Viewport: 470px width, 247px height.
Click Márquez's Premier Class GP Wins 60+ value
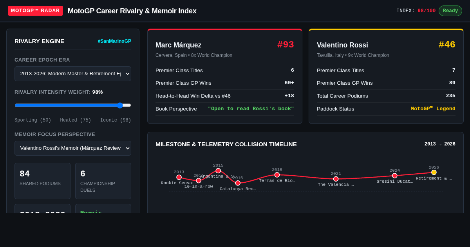click(289, 83)
